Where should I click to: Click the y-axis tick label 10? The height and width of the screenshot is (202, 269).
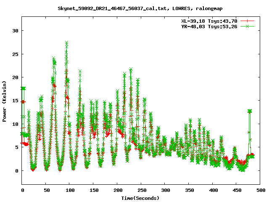coord(15,124)
